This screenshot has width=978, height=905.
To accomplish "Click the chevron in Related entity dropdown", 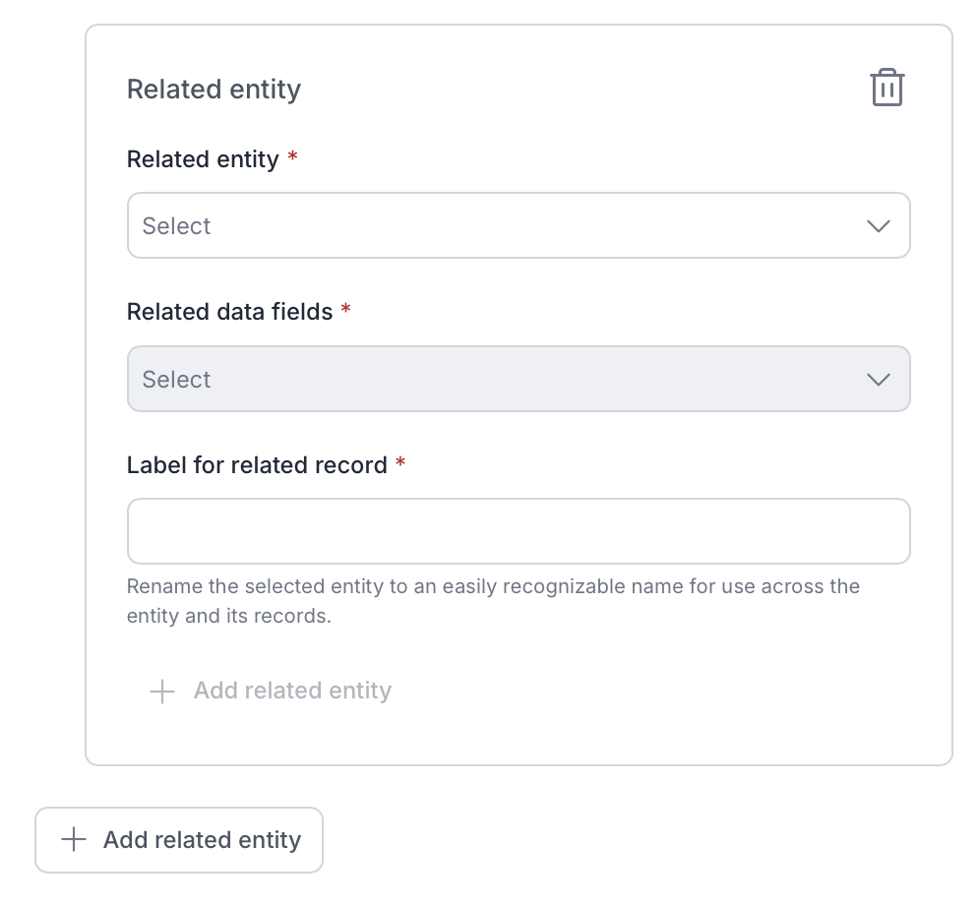I will point(879,226).
